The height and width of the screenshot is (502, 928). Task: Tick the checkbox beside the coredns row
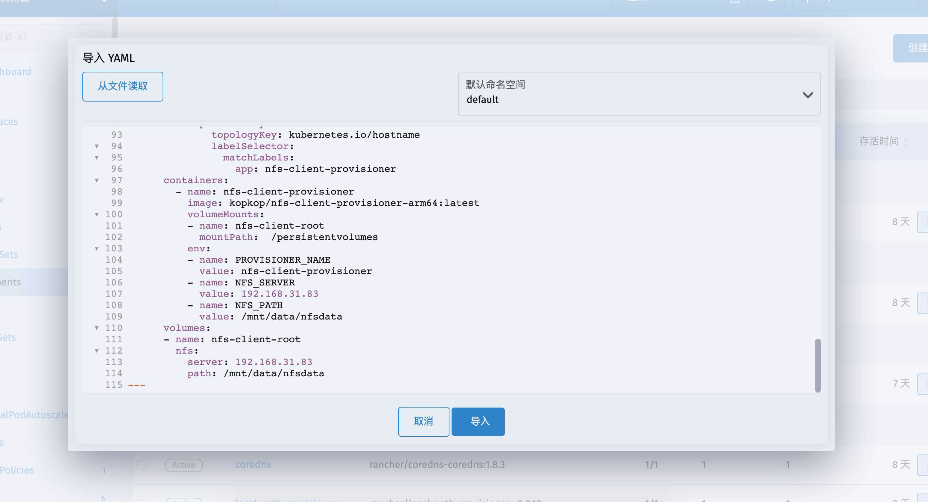click(x=142, y=465)
